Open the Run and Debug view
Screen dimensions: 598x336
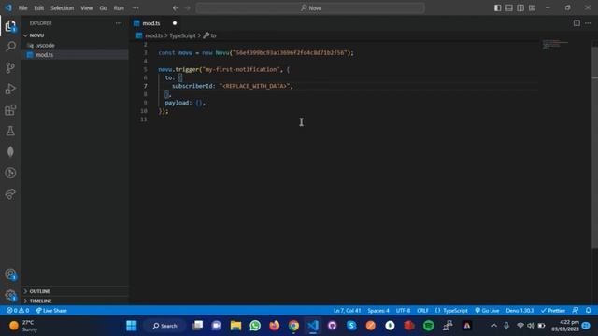coord(10,89)
